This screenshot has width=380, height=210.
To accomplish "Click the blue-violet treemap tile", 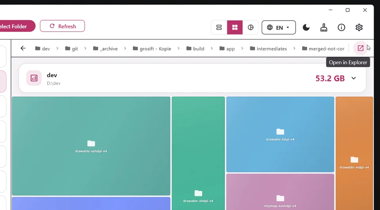I will pos(91,203).
